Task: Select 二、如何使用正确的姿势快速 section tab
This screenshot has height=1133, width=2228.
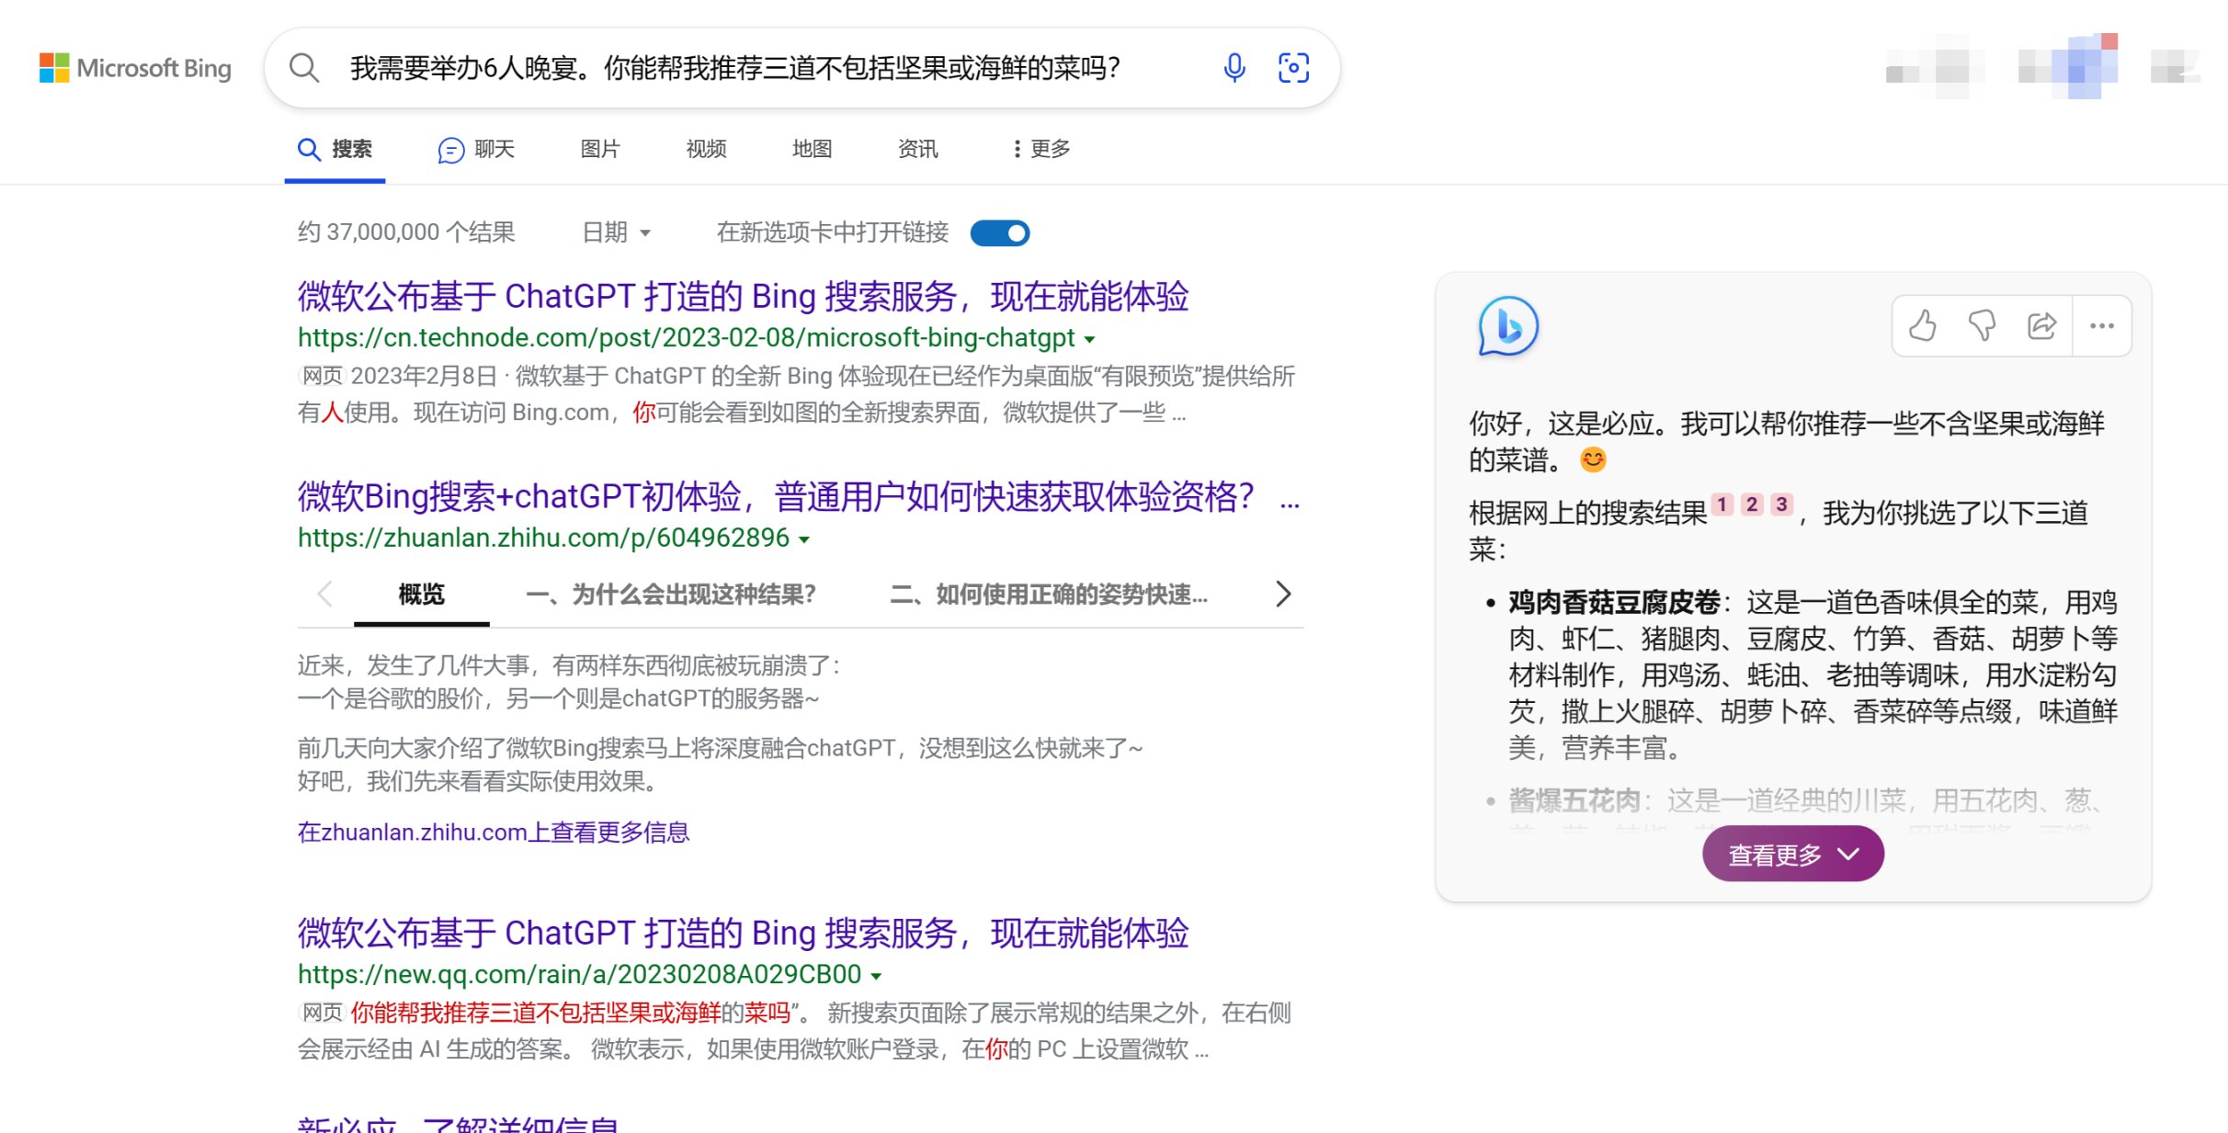Action: click(1049, 595)
